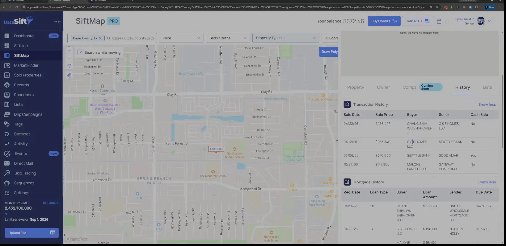Click the Sold Properties chart icon

(x=7, y=75)
